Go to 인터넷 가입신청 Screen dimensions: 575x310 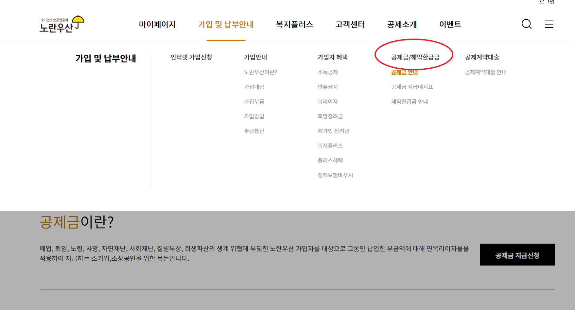tap(191, 57)
